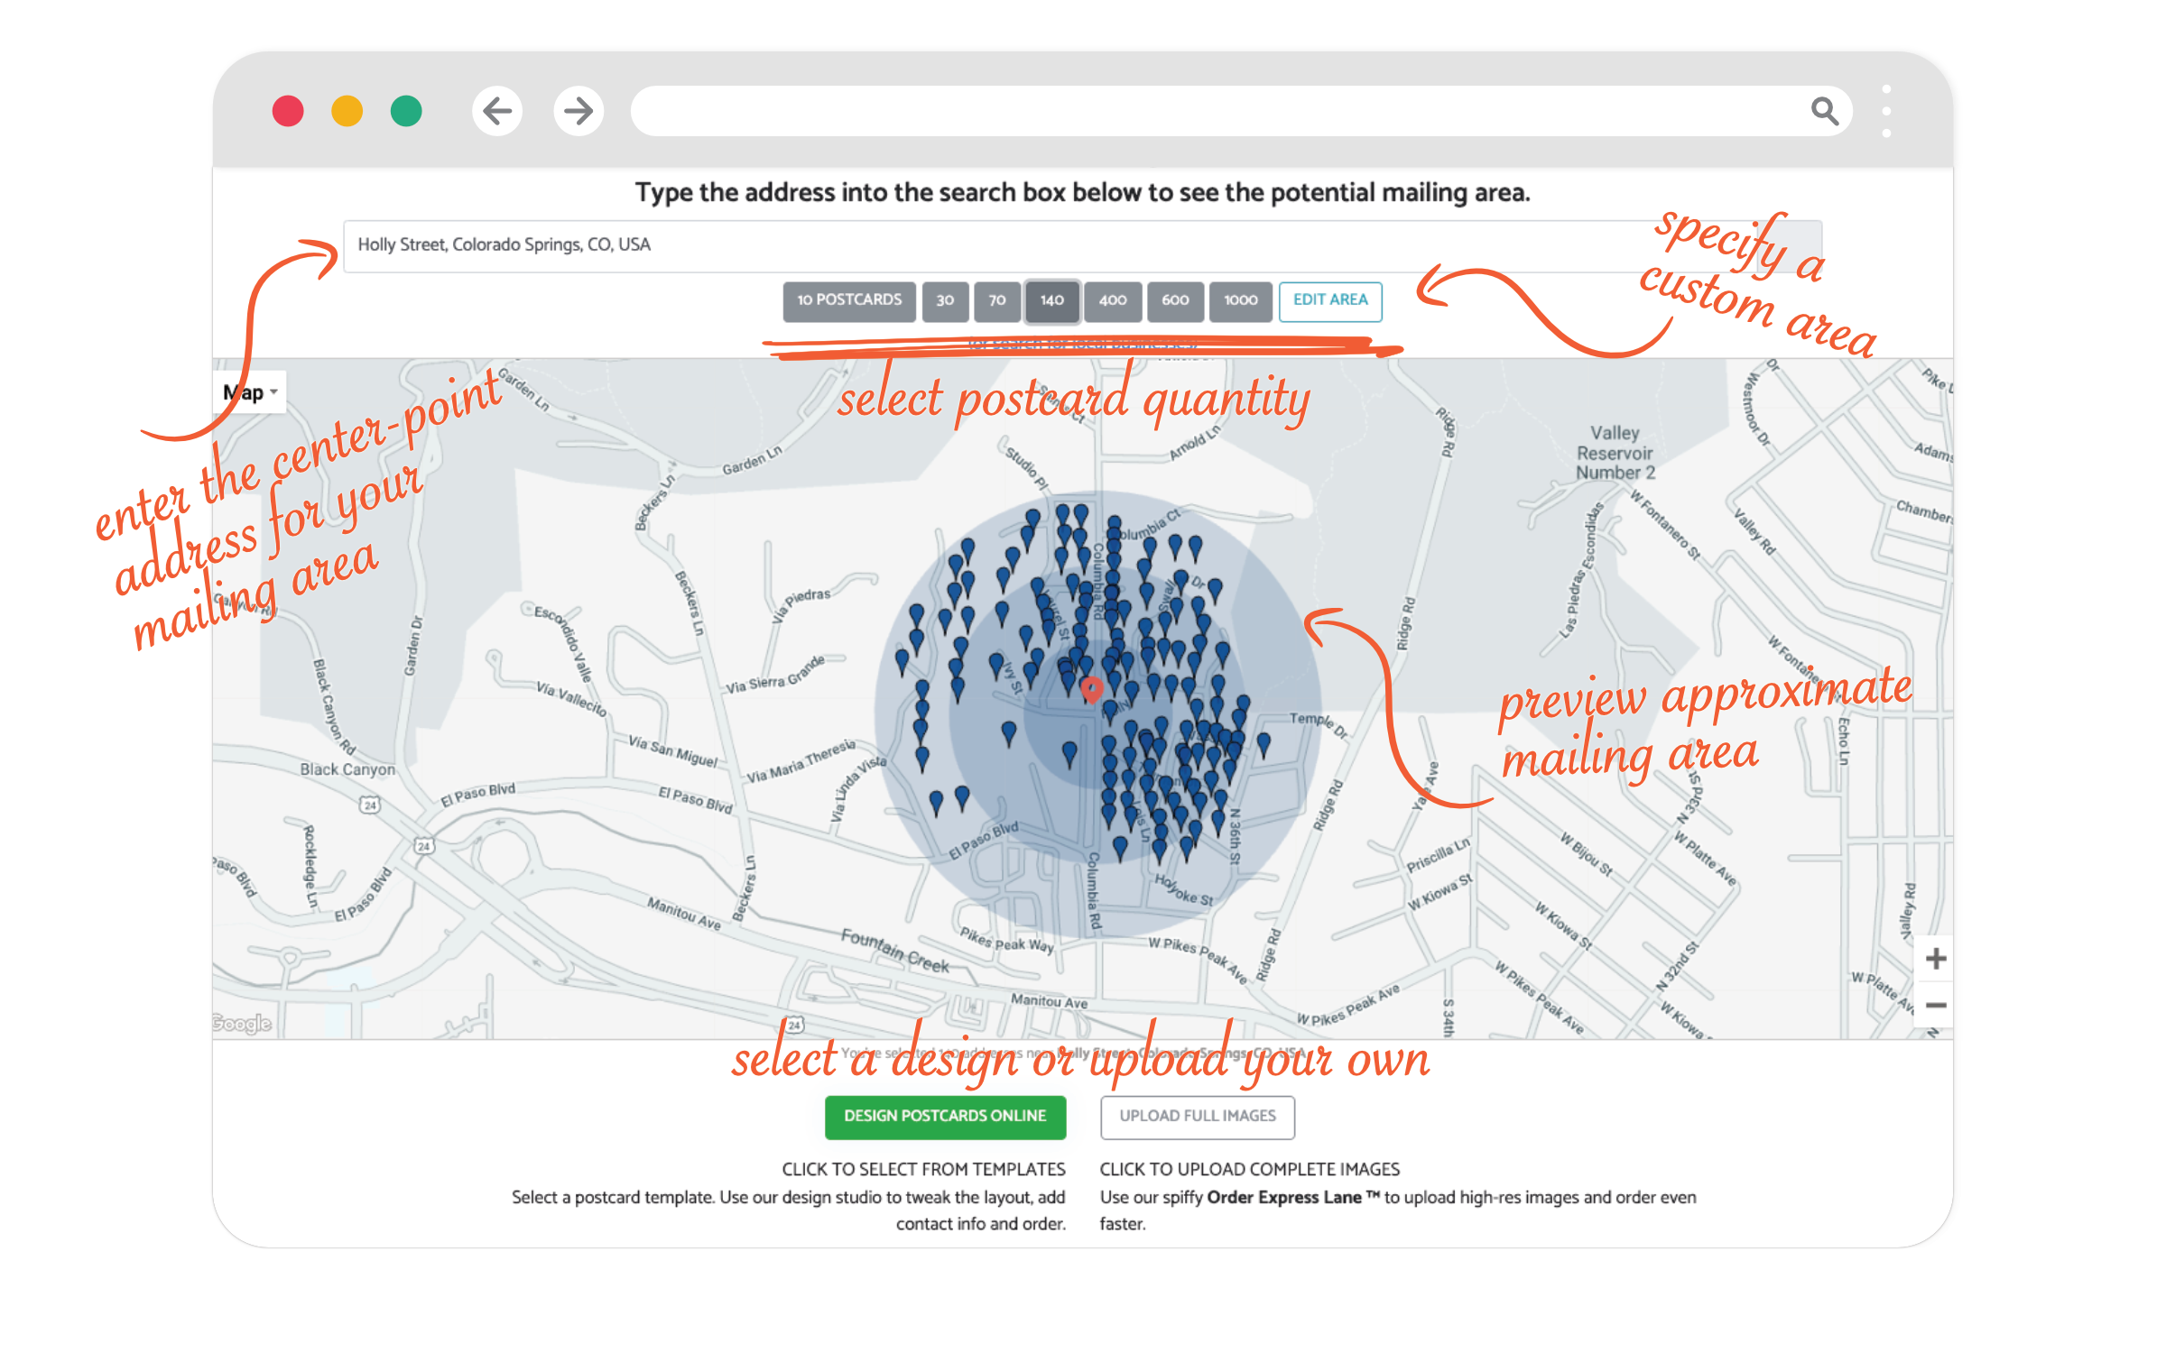Select the 10 POSTCARDS quantity option
This screenshot has height=1371, width=2166.
849,300
